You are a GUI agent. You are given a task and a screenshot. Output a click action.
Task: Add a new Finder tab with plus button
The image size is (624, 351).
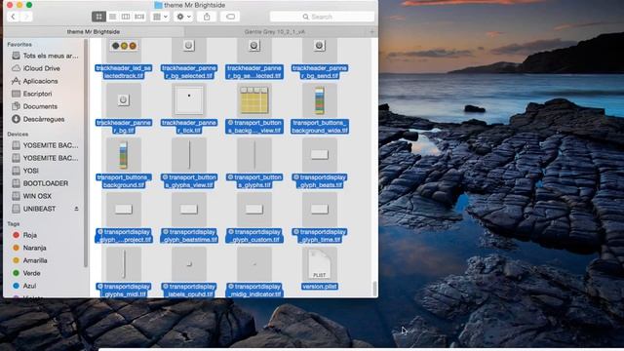[372, 31]
